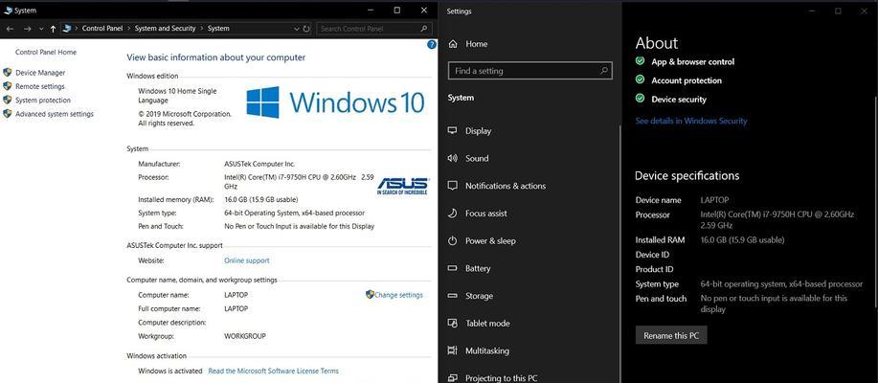Open the Online support website link
The width and height of the screenshot is (878, 383).
tap(246, 261)
